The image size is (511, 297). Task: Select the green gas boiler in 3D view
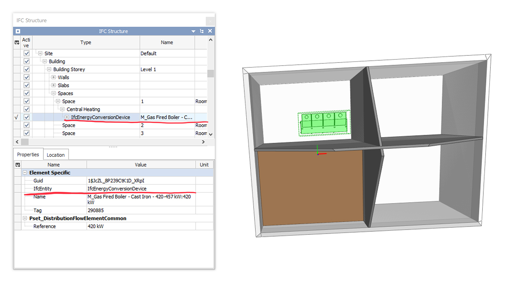coord(324,123)
